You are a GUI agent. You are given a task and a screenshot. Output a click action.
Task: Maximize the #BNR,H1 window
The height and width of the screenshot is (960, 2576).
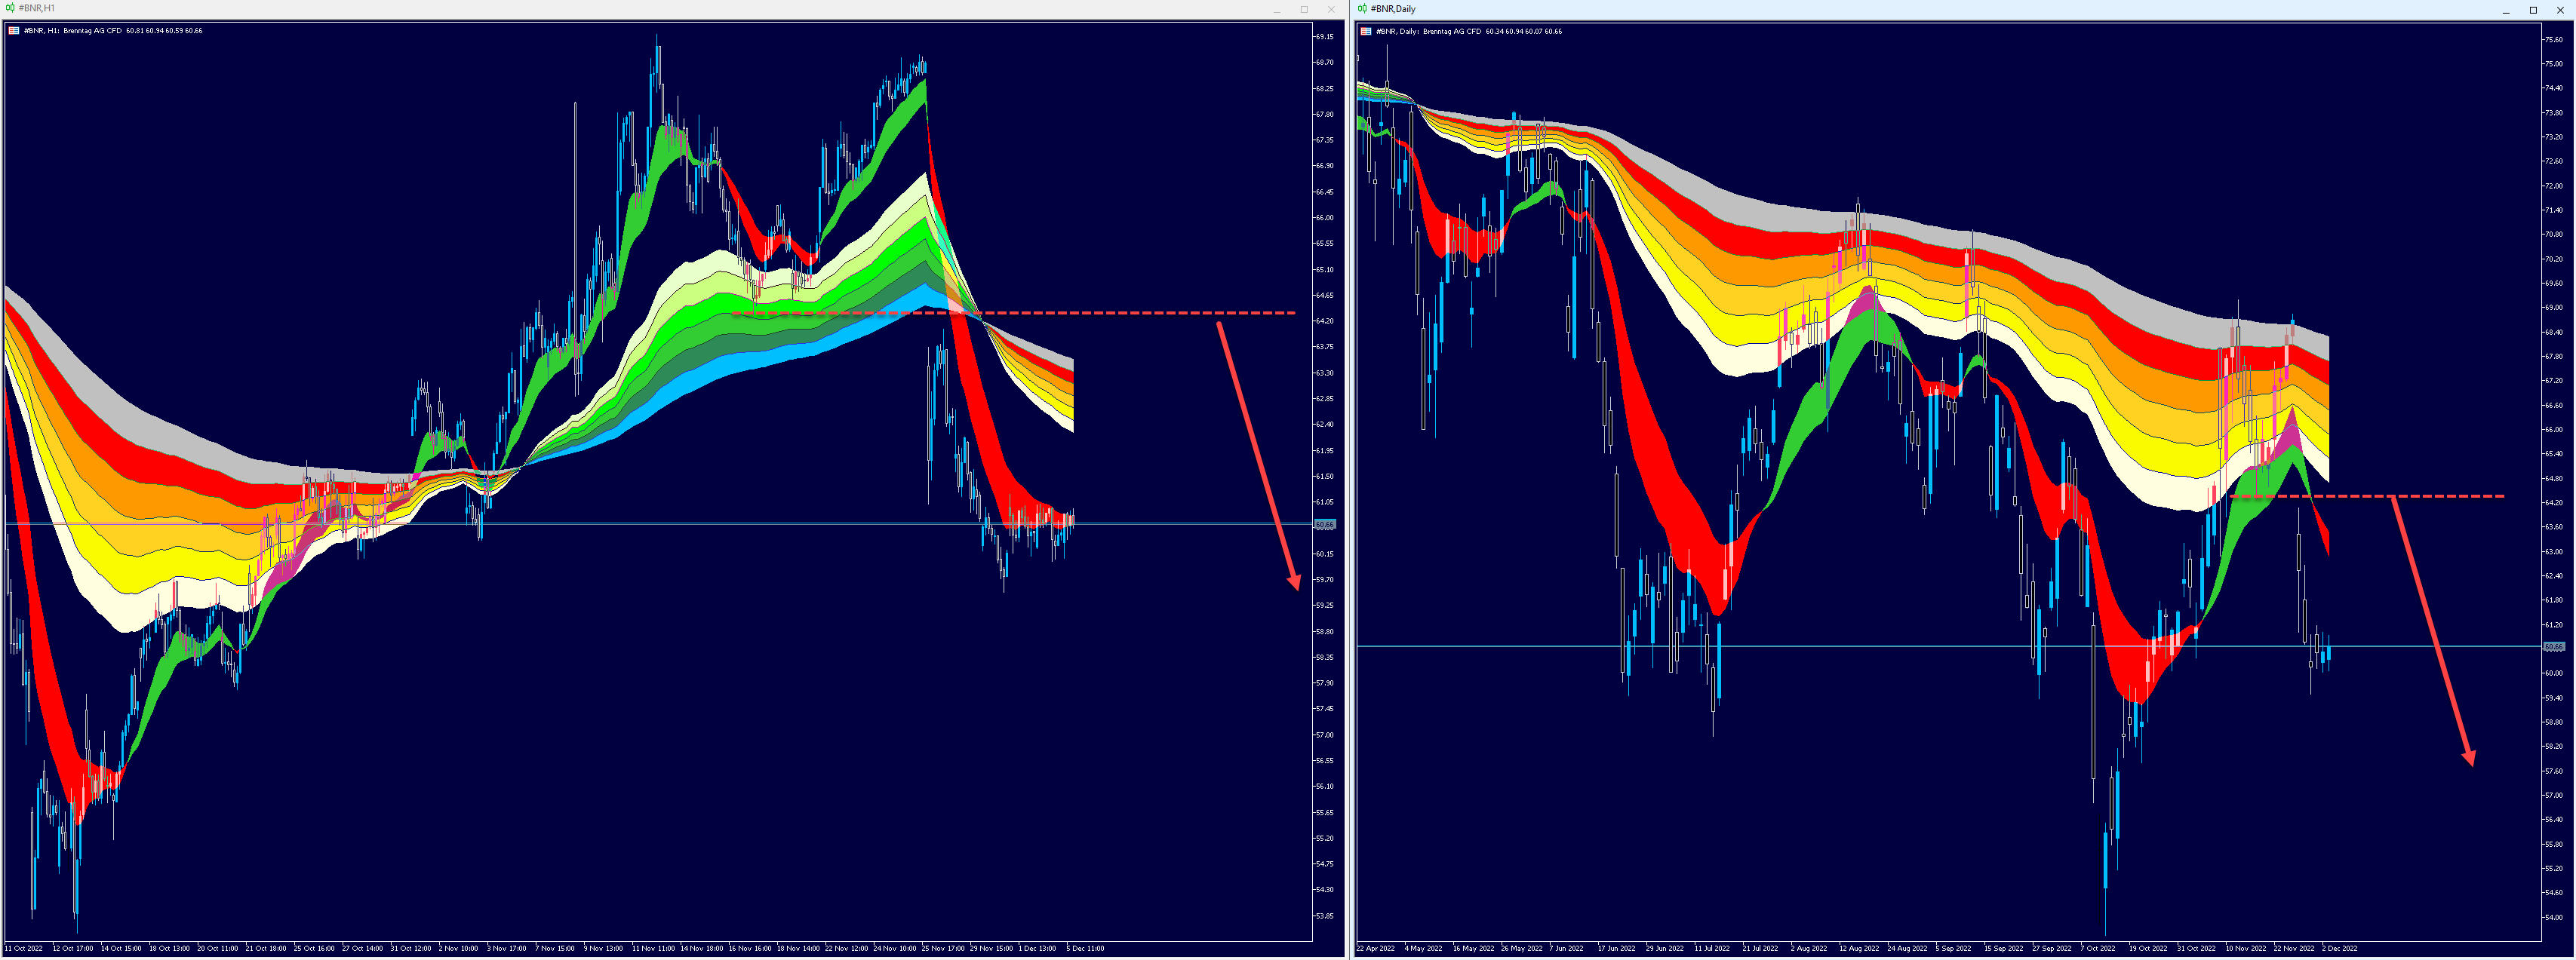[x=1304, y=9]
